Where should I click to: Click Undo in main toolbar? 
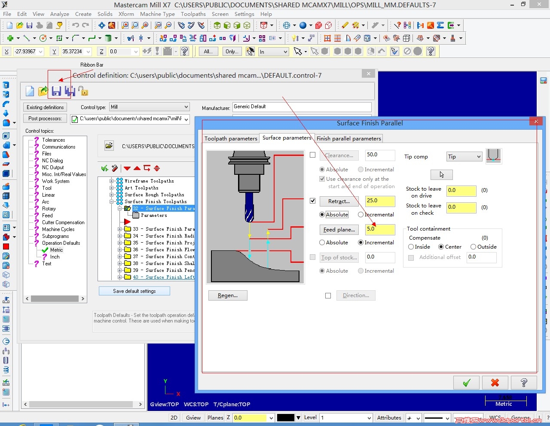tap(76, 25)
